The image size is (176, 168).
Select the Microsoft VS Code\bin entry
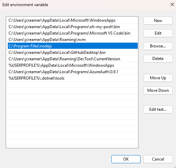click(x=72, y=33)
